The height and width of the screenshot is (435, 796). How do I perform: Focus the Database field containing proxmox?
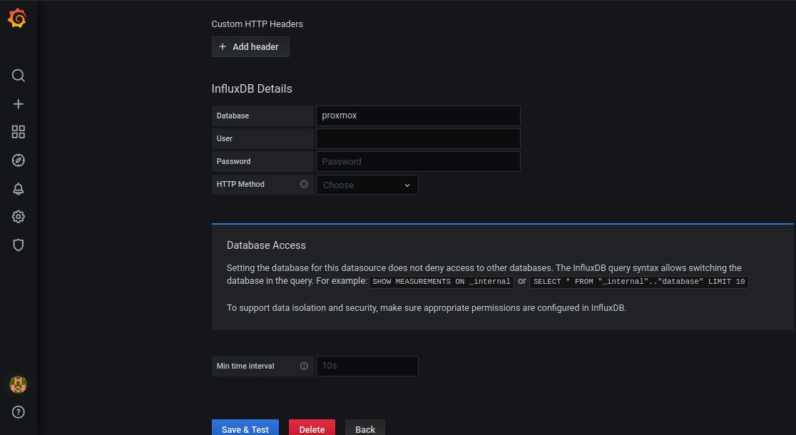[x=418, y=116]
